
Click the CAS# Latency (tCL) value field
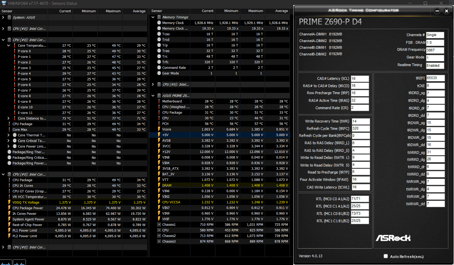360,78
